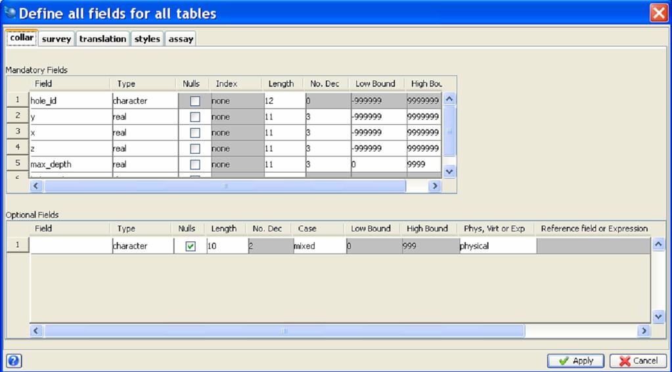Click left arrow of Mandatory Fields horizontal scrollbar

tap(36, 186)
